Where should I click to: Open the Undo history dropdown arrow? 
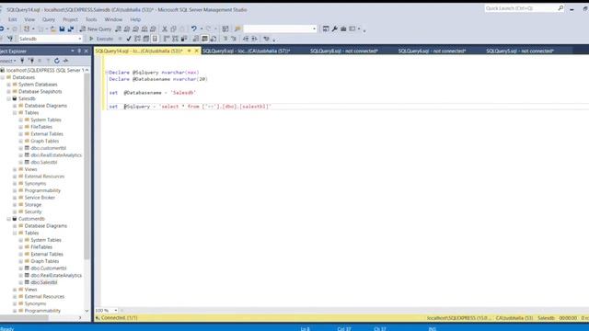(x=202, y=29)
